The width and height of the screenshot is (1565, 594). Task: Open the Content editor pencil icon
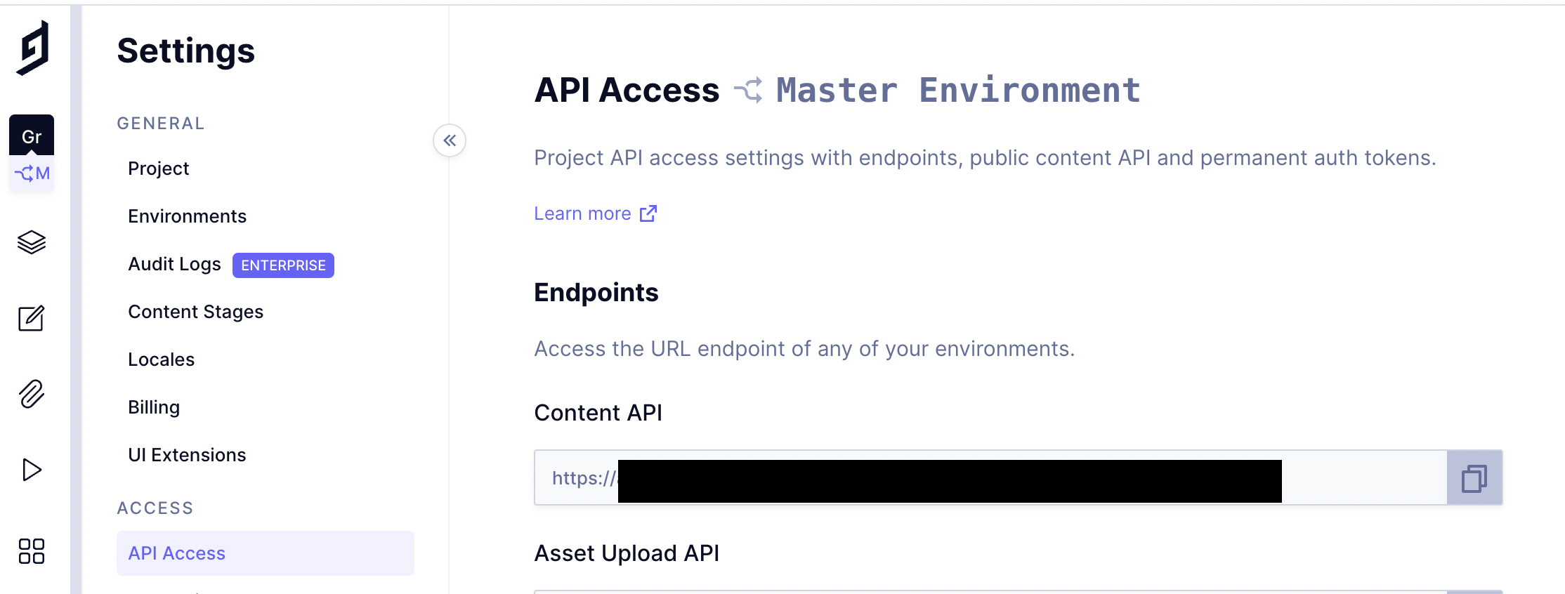pyautogui.click(x=32, y=318)
